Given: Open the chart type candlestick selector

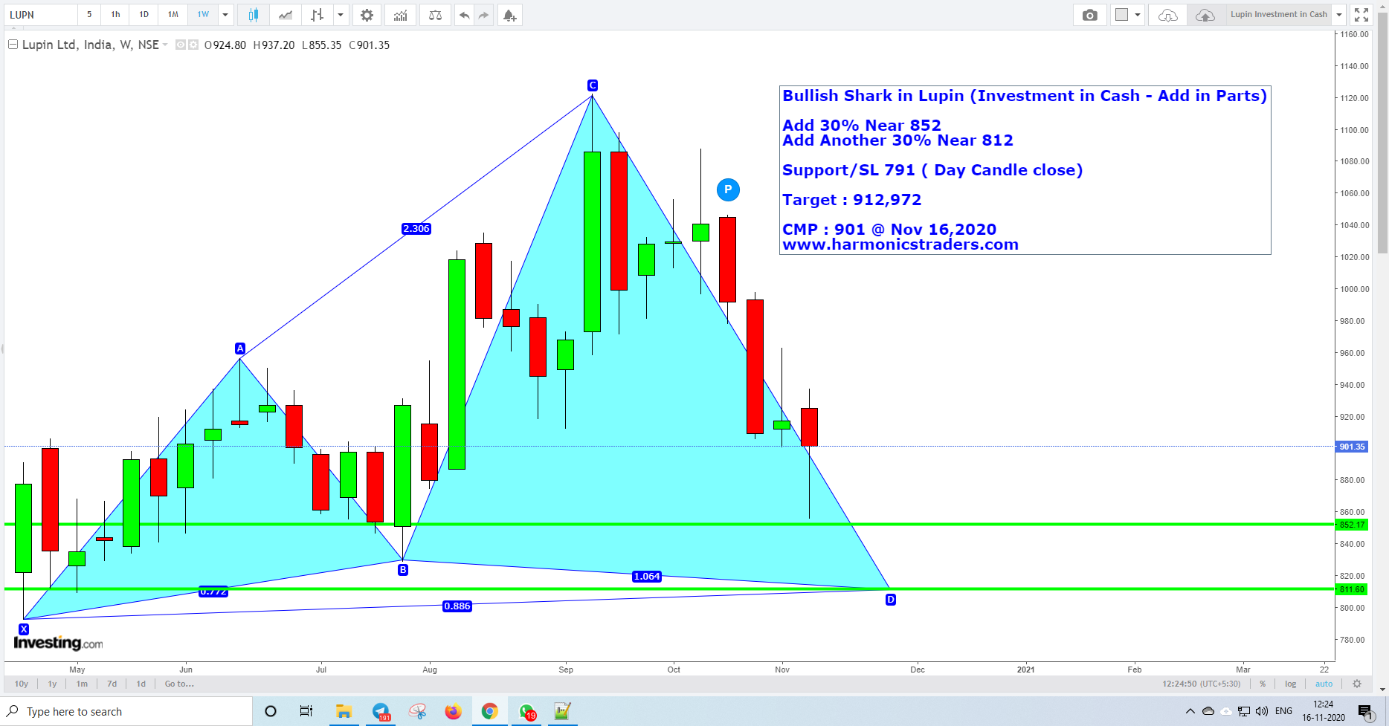Looking at the screenshot, I should coord(252,14).
